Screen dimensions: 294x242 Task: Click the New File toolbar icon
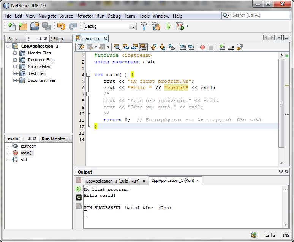tap(12, 27)
